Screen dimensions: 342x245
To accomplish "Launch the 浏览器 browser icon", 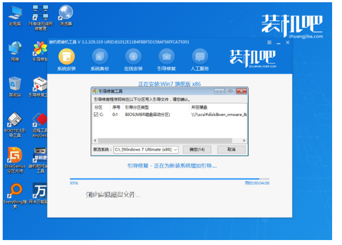I will pos(66,16).
